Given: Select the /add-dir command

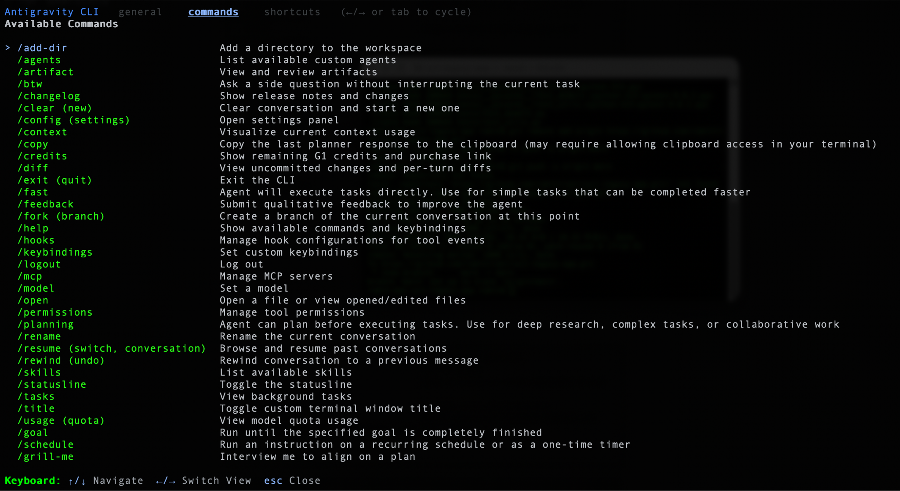Looking at the screenshot, I should tap(42, 48).
